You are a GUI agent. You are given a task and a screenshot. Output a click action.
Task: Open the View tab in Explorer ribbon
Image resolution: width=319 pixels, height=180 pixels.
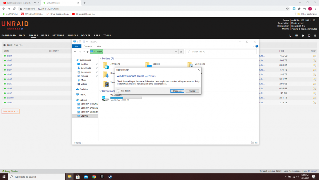click(99, 46)
